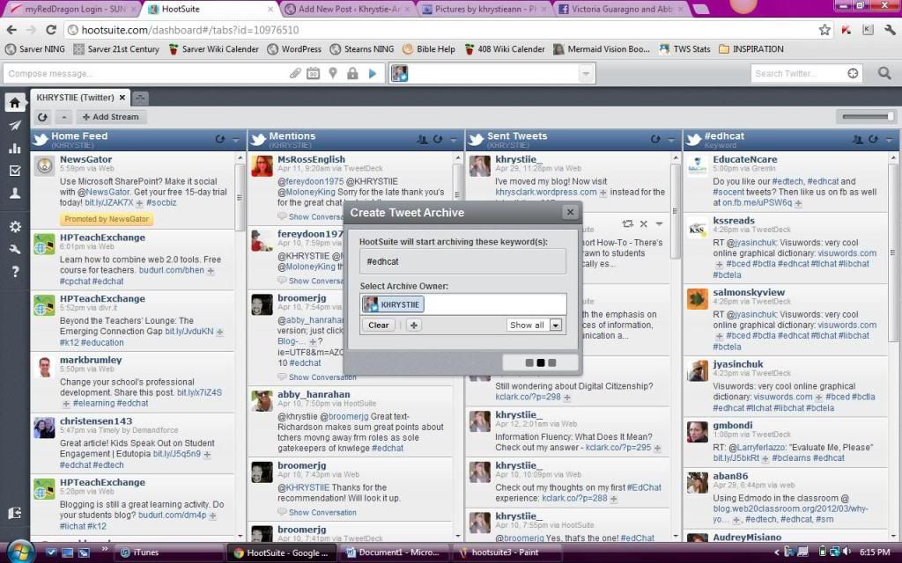Viewport: 902px width, 563px height.
Task: Bookmark this page with the star icon
Action: [824, 30]
